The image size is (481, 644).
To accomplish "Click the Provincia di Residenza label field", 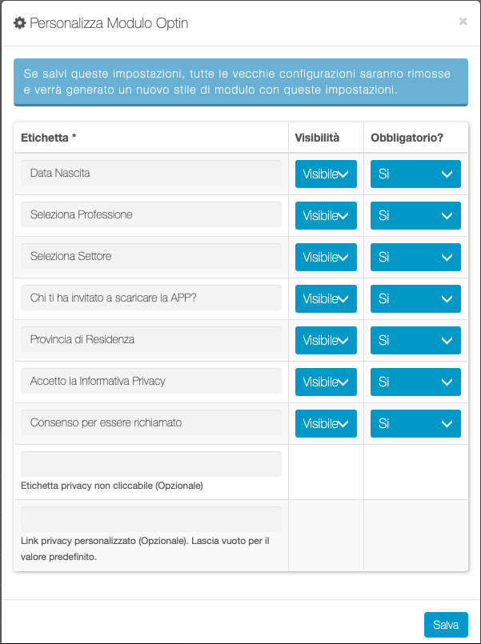I will (x=151, y=339).
